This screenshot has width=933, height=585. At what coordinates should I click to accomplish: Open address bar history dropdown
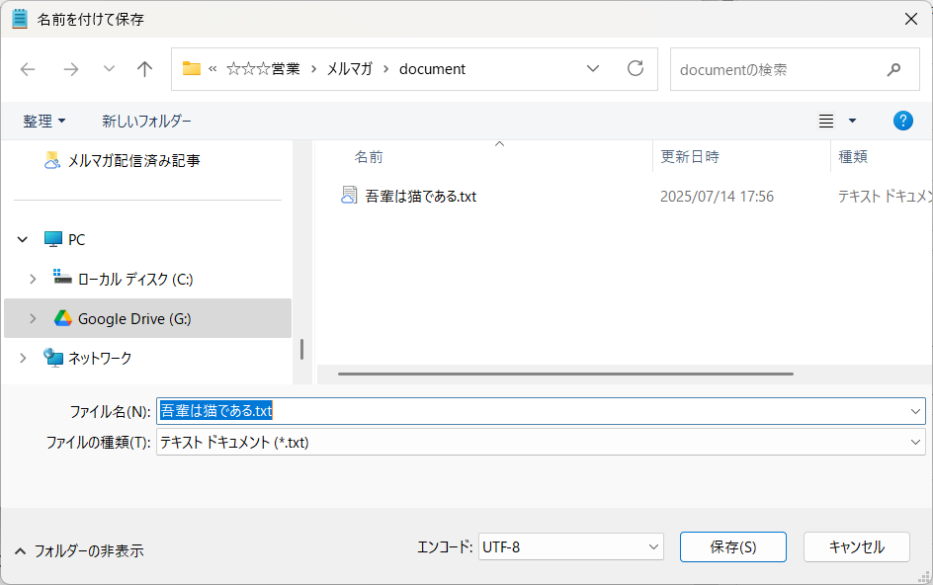tap(593, 69)
